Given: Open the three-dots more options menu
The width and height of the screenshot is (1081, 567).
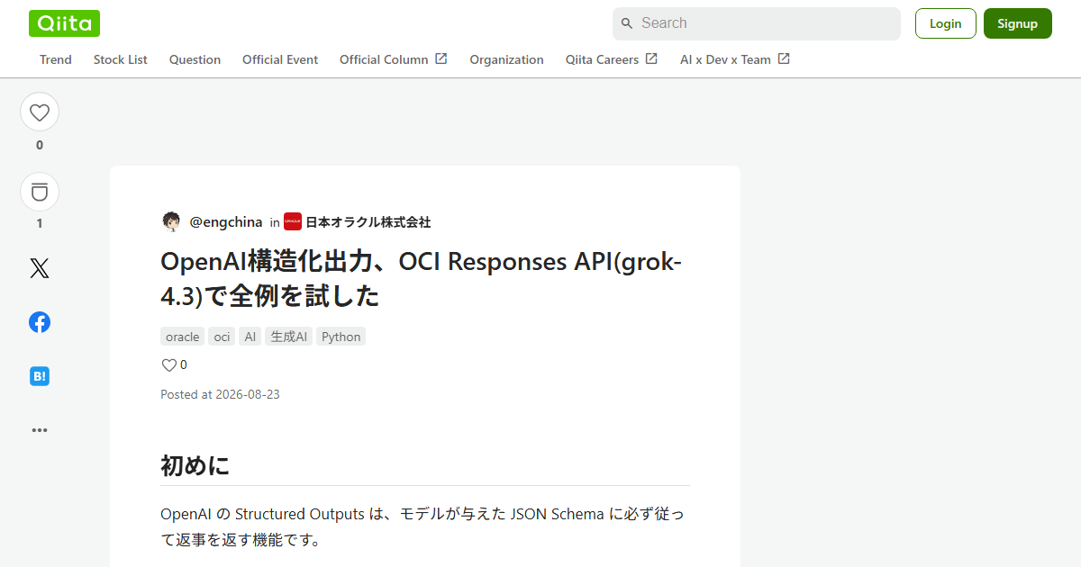Looking at the screenshot, I should (40, 430).
